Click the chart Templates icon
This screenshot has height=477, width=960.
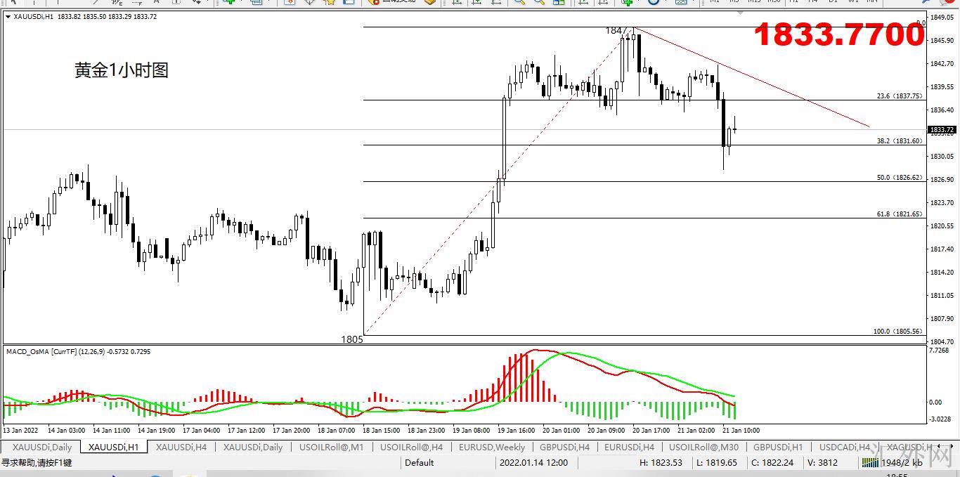(x=680, y=2)
